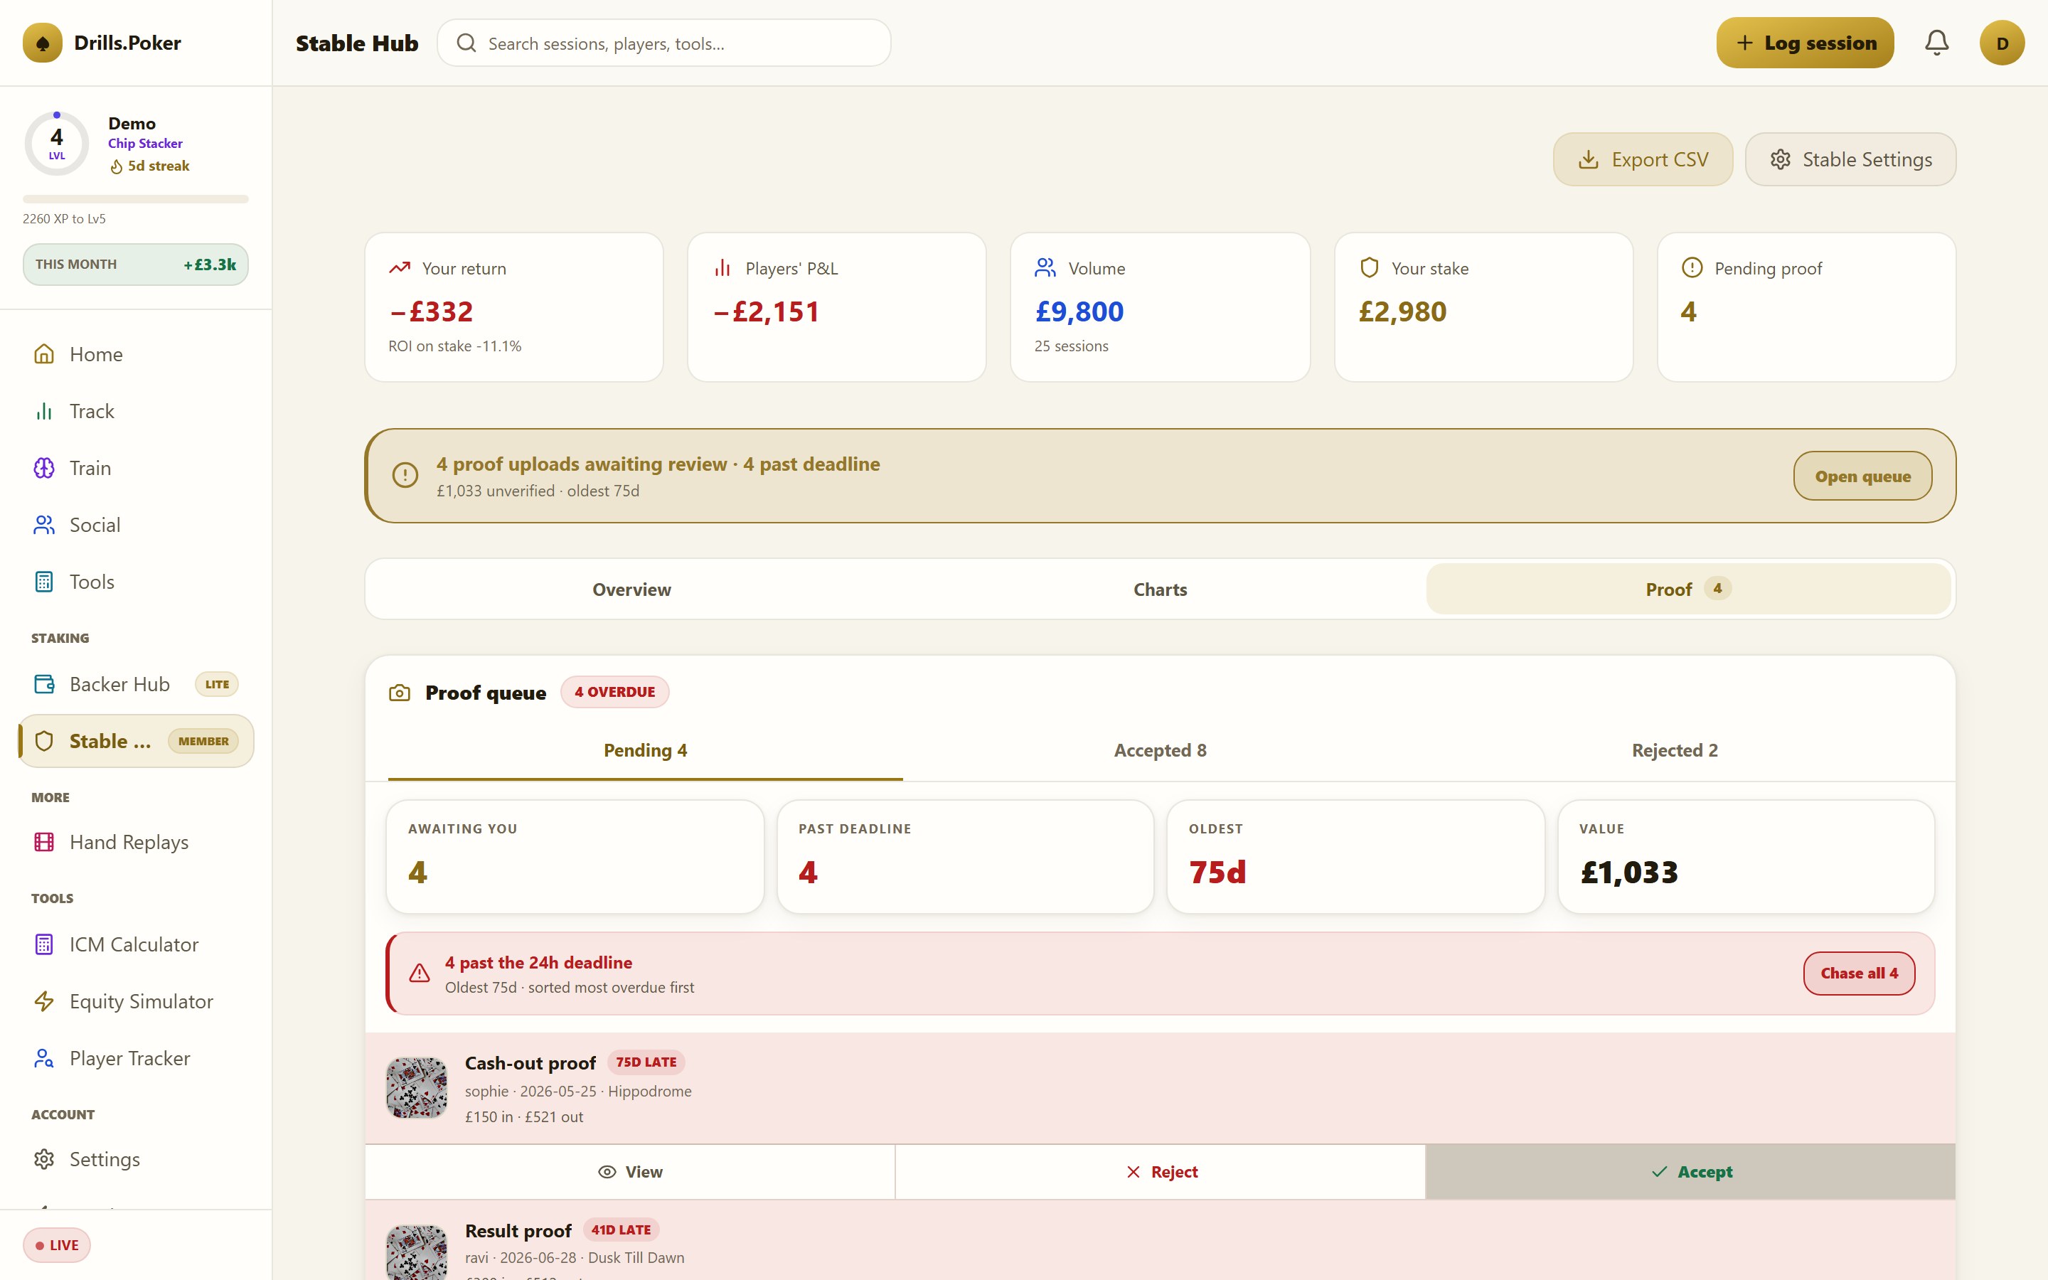The height and width of the screenshot is (1280, 2048).
Task: Click the Player Tracker search-person icon
Action: tap(44, 1058)
